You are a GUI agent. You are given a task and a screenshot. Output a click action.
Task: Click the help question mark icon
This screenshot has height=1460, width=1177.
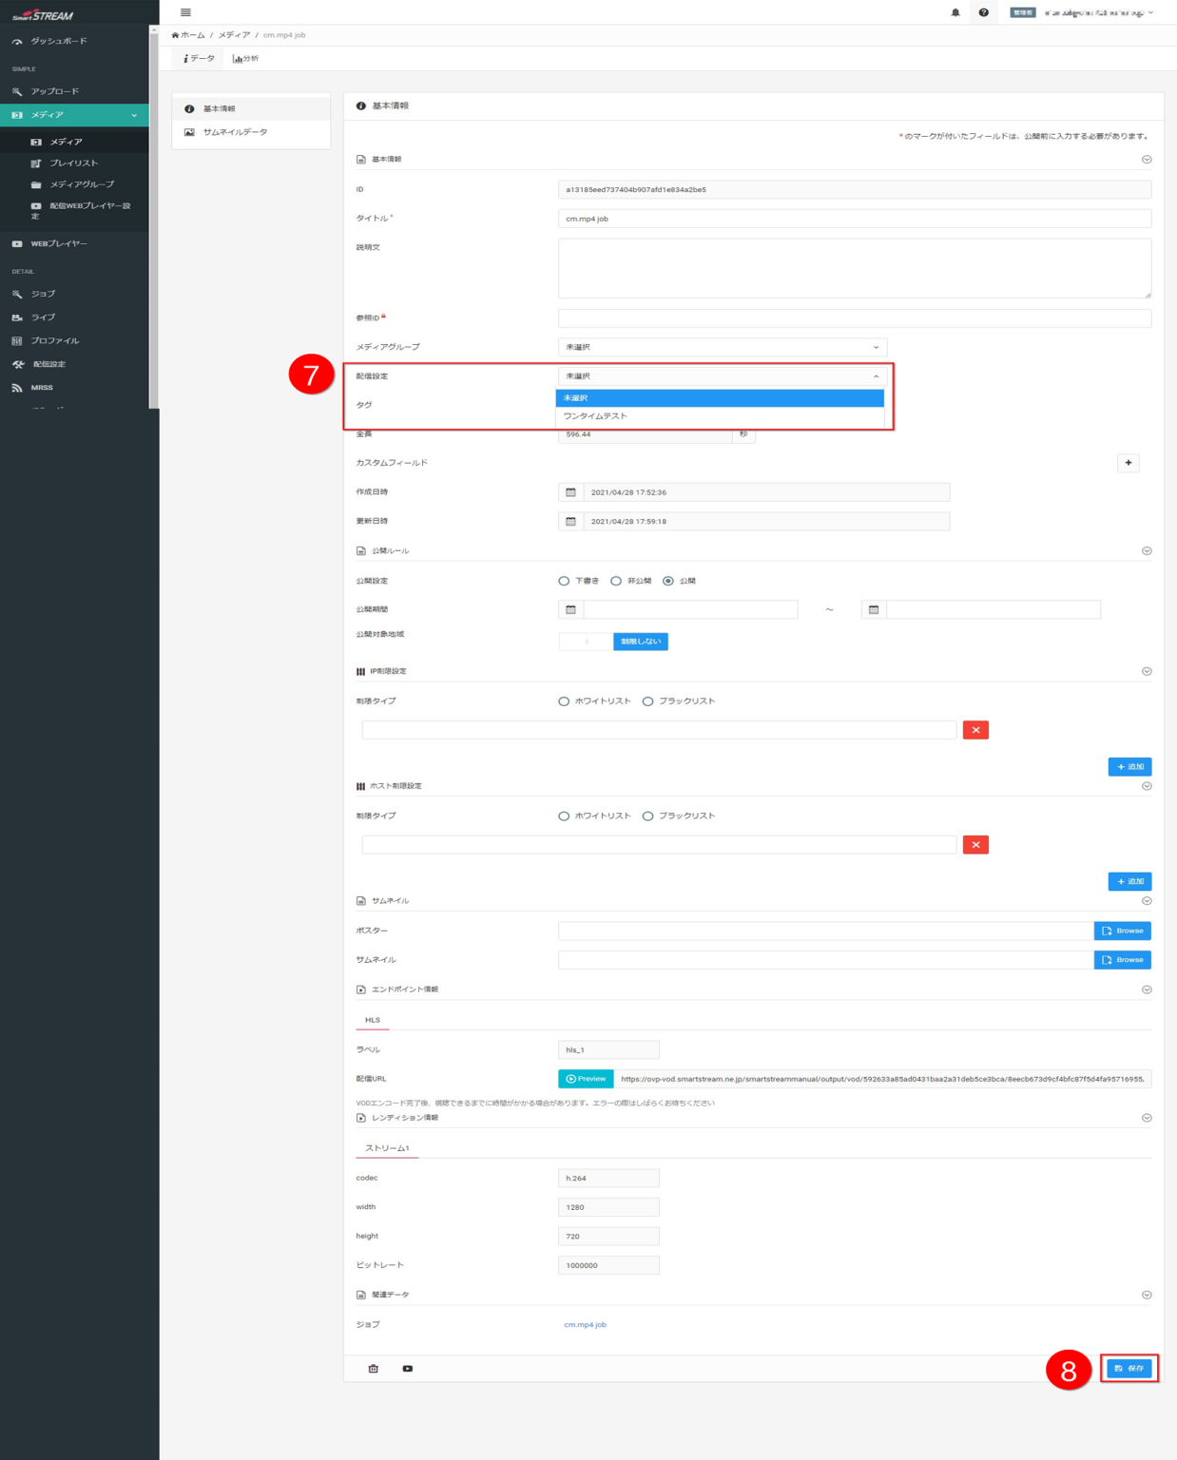click(983, 12)
